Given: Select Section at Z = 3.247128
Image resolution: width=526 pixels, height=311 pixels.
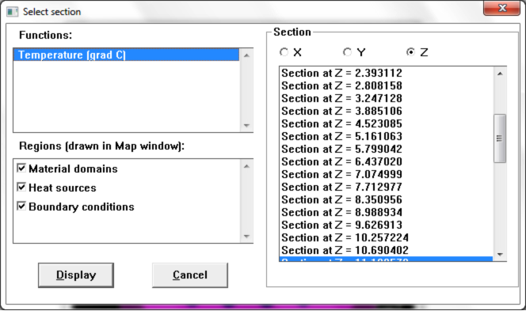Looking at the screenshot, I should tap(386, 99).
